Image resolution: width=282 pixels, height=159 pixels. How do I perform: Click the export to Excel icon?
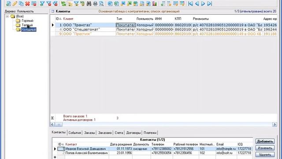coord(116,3)
